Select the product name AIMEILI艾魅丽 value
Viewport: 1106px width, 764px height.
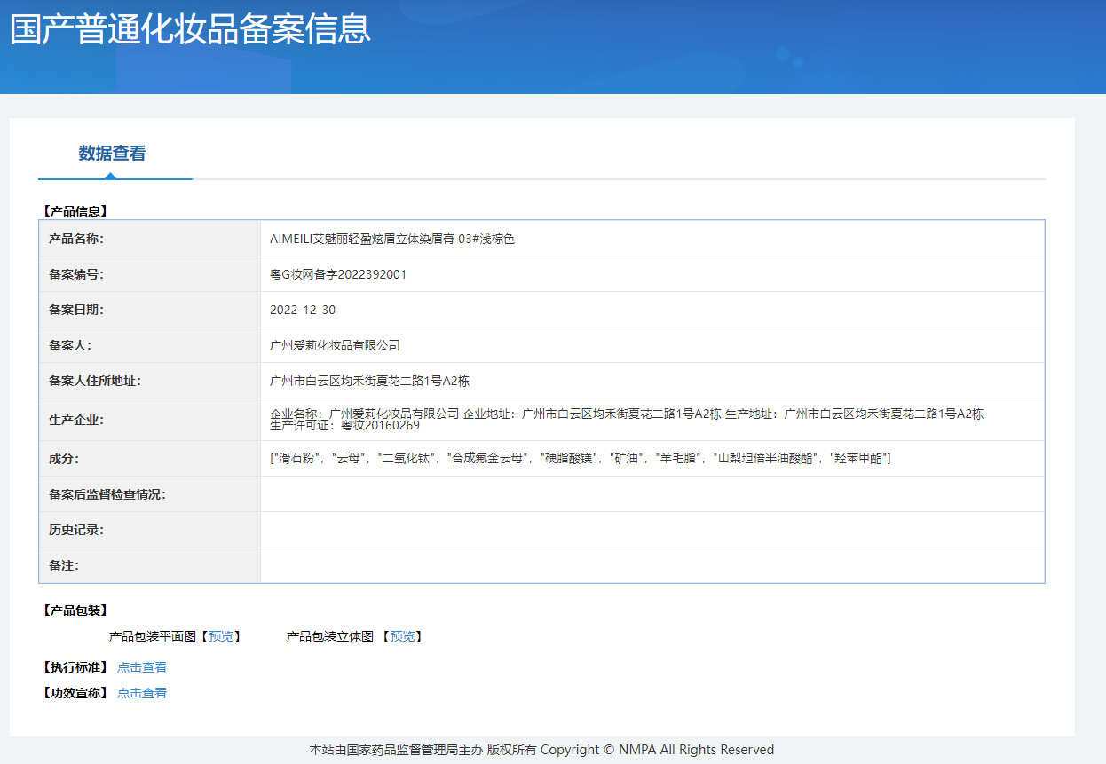pyautogui.click(x=391, y=239)
